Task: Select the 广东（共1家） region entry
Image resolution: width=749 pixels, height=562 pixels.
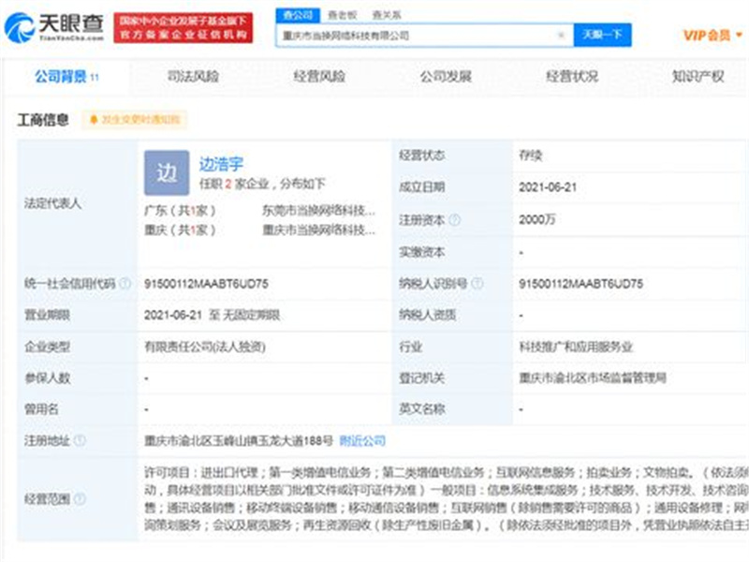Action: 180,211
